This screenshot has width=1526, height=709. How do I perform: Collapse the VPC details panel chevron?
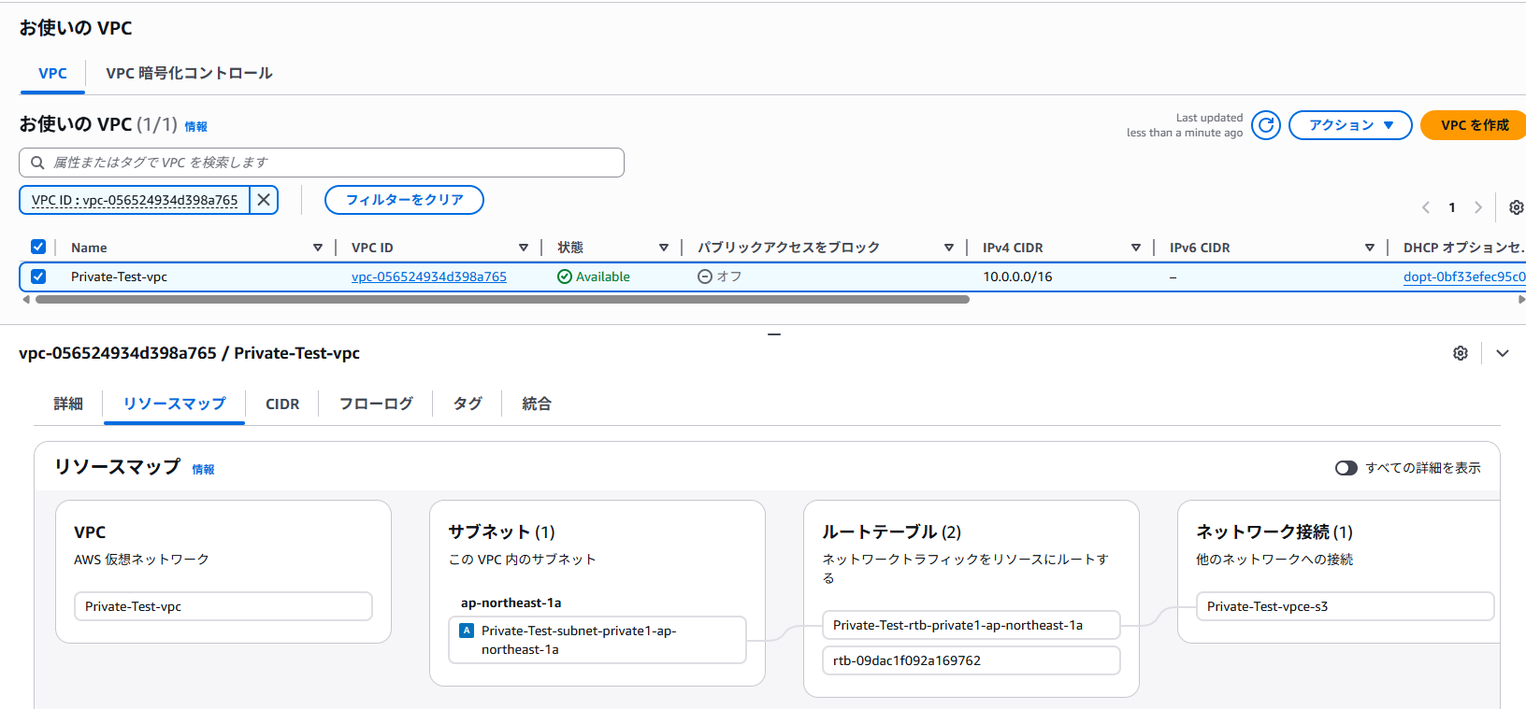pyautogui.click(x=1502, y=353)
